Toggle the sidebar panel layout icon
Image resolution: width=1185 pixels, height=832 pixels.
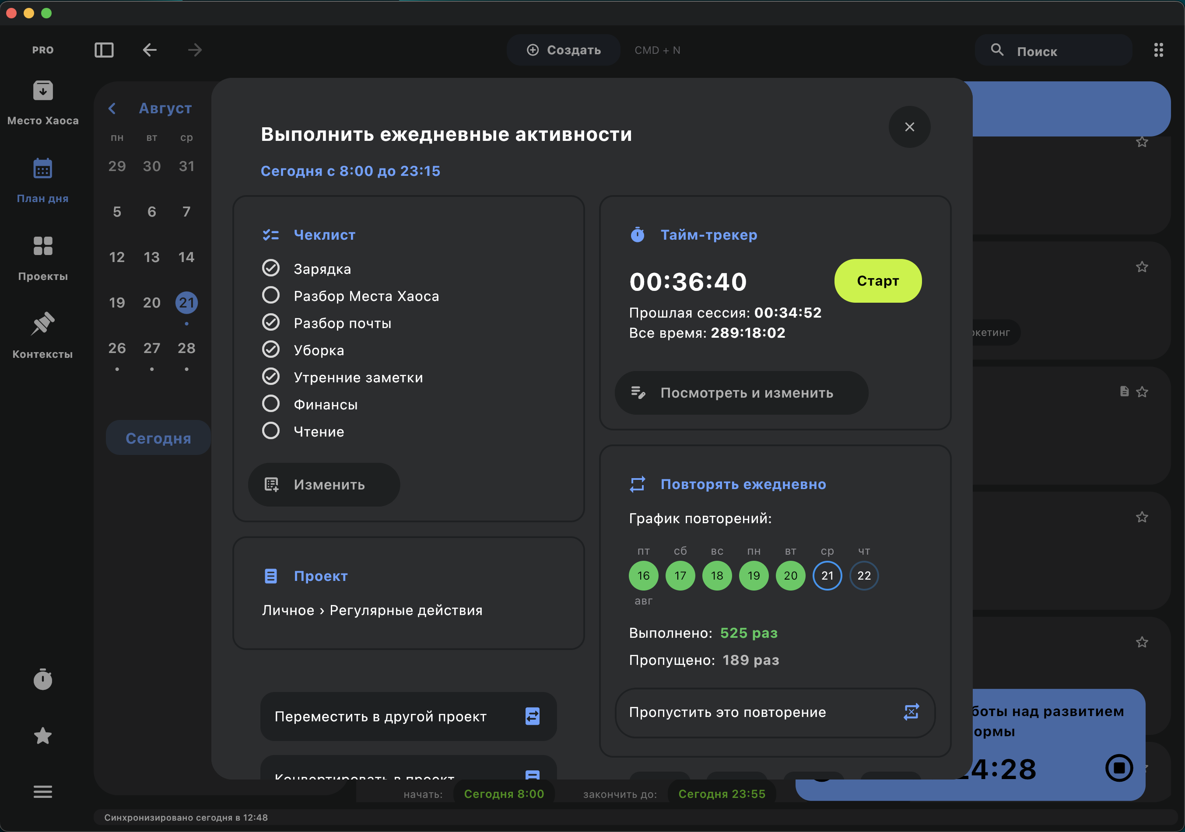pos(104,50)
